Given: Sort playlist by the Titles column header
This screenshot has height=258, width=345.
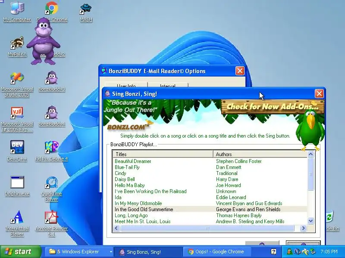Looking at the screenshot, I should pyautogui.click(x=163, y=154).
